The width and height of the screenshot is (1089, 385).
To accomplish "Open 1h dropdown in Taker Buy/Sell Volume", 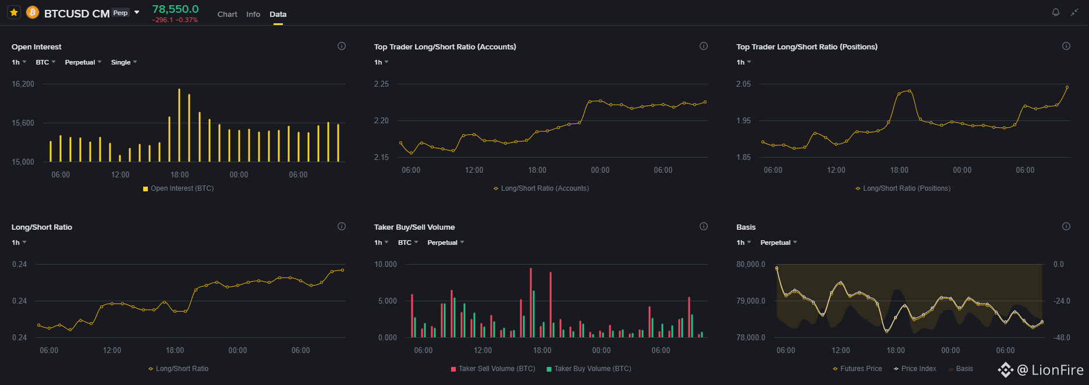I will [x=381, y=243].
